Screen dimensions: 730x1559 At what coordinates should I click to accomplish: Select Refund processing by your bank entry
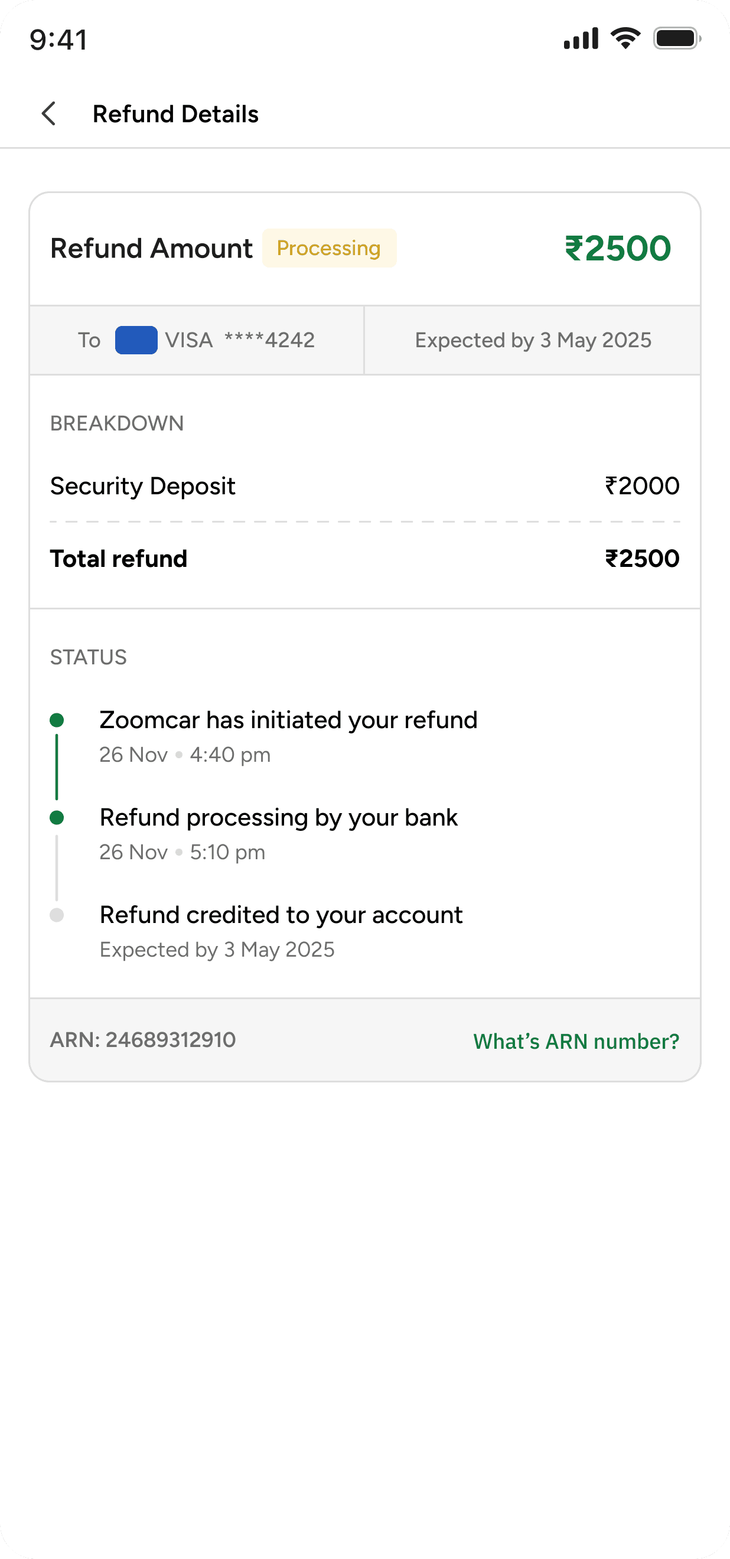pyautogui.click(x=278, y=818)
